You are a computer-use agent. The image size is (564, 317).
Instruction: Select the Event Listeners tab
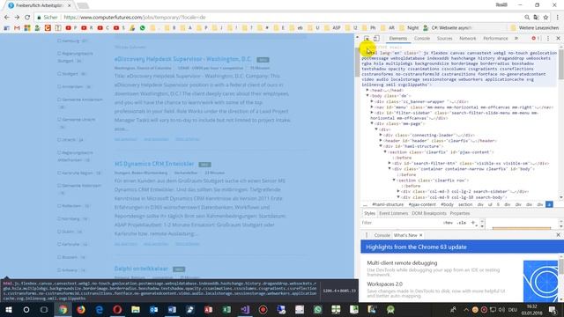click(x=394, y=213)
